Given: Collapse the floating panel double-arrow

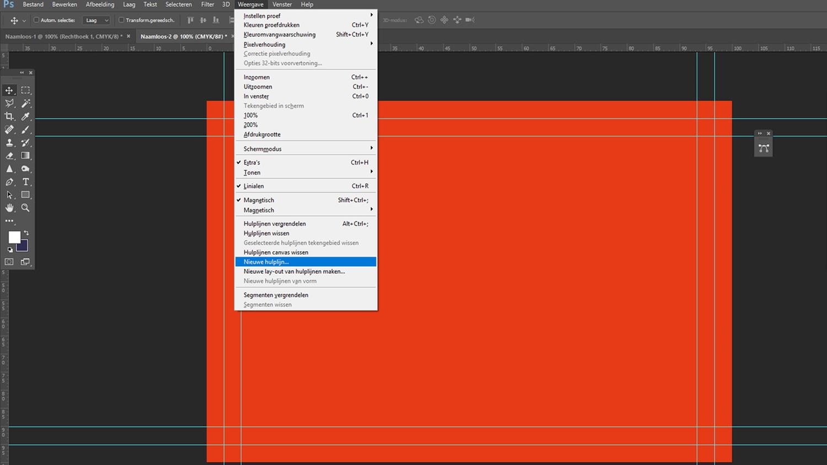Looking at the screenshot, I should pyautogui.click(x=760, y=133).
